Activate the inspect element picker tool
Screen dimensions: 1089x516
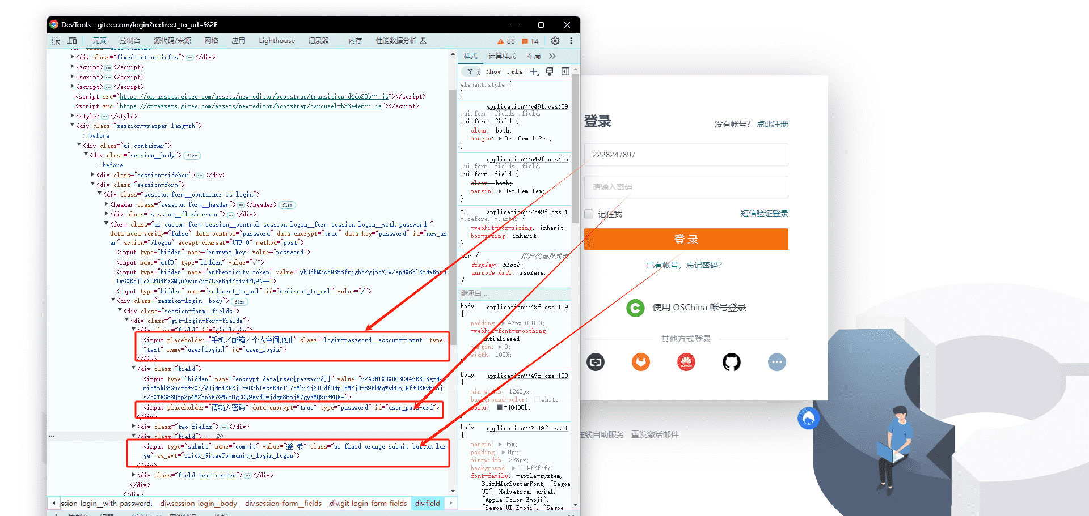coord(56,41)
